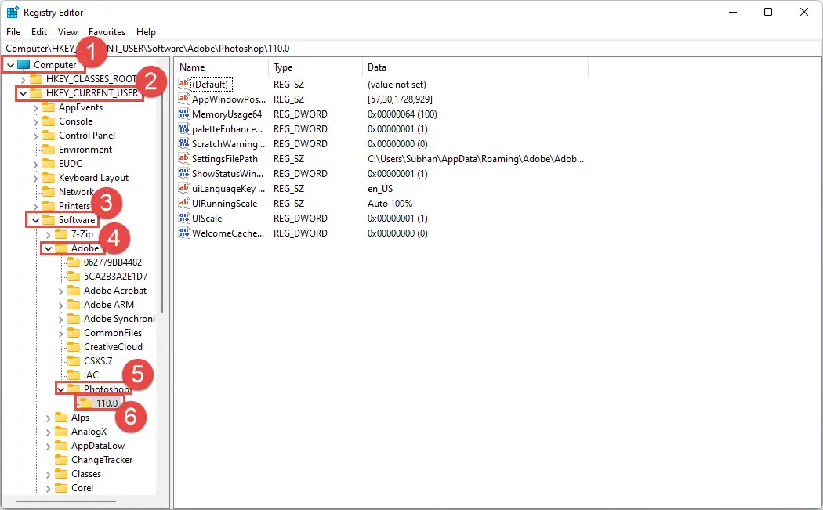The image size is (823, 510).
Task: Collapse the Photoshop key arrow
Action: coord(61,389)
